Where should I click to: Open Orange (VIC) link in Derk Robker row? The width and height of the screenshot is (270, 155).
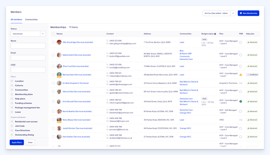click(185, 137)
